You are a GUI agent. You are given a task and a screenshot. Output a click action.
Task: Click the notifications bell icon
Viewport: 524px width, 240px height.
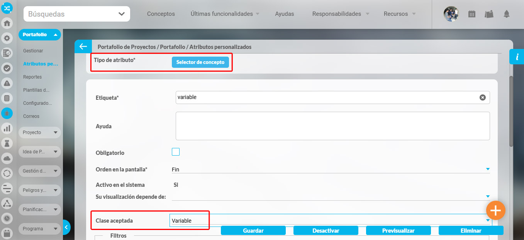click(507, 14)
